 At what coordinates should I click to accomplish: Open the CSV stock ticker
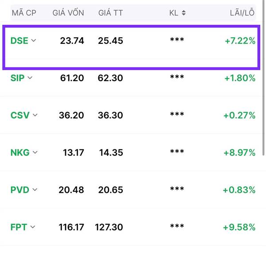click(20, 115)
